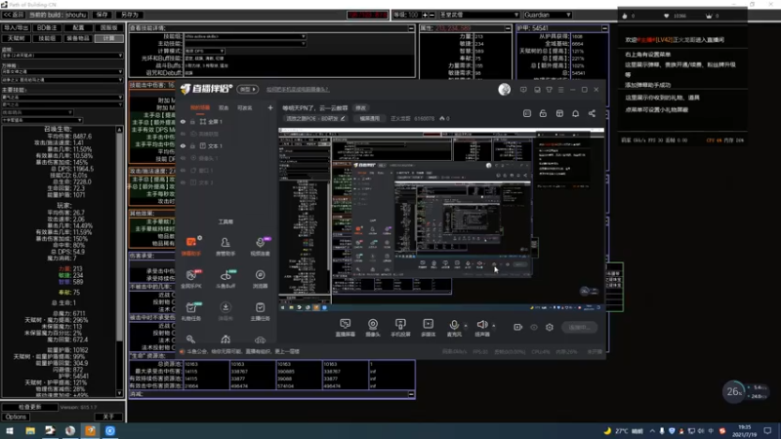The height and width of the screenshot is (439, 781).
Task: Switch to the 装备物品 items tab
Action: click(78, 38)
